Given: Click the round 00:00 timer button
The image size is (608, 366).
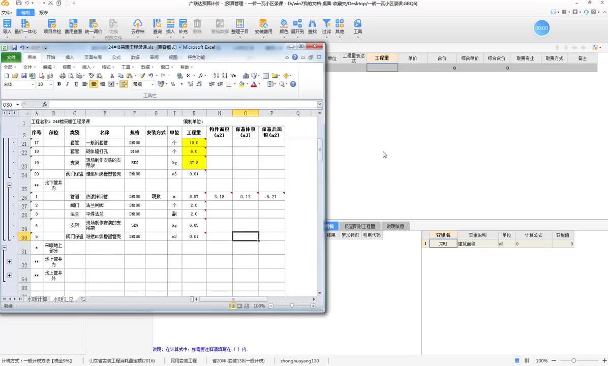Looking at the screenshot, I should pos(541,28).
